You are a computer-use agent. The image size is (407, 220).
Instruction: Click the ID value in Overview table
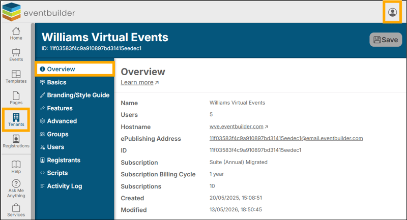pos(255,150)
